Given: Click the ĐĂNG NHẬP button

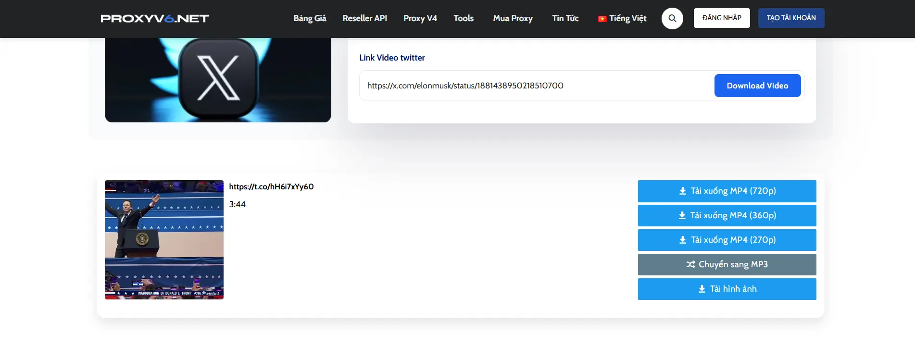Looking at the screenshot, I should 722,18.
